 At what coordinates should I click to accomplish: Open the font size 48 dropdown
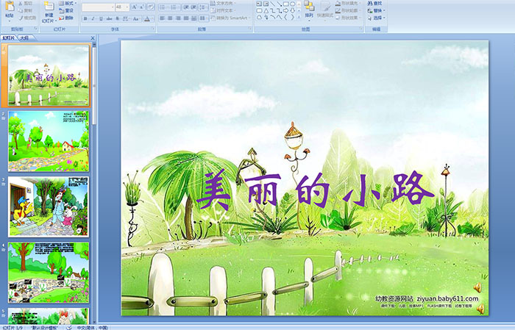pos(127,7)
